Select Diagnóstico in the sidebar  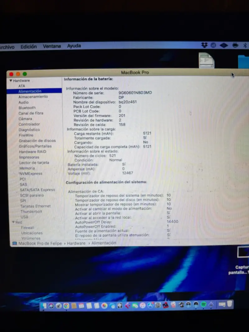coord(29,130)
